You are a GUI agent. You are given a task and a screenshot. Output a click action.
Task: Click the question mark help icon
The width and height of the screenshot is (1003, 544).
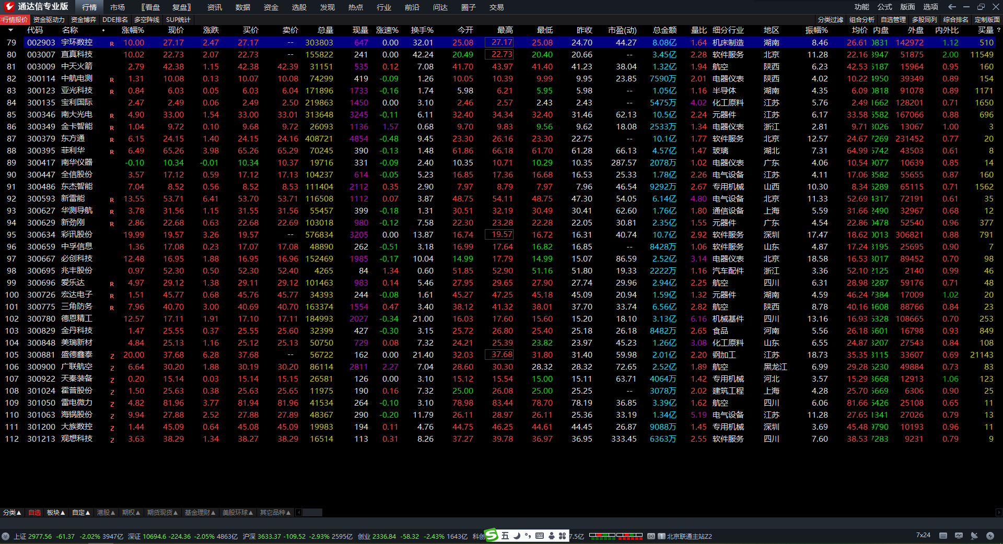pyautogui.click(x=998, y=30)
